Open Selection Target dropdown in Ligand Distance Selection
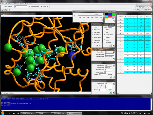The image size is (153, 115). point(108,86)
